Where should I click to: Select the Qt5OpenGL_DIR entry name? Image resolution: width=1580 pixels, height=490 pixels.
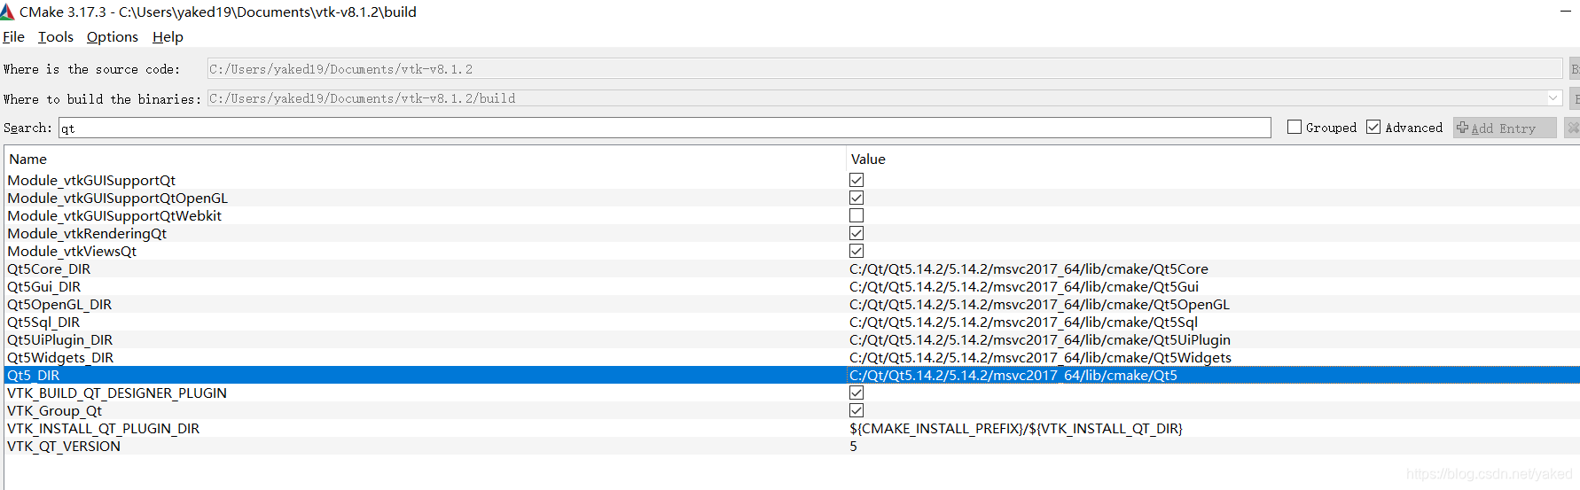59,305
